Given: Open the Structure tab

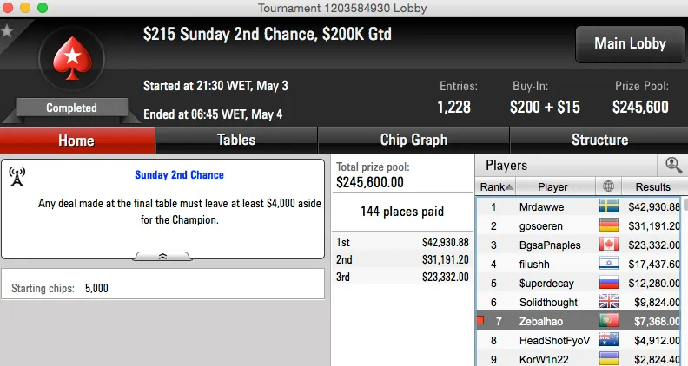Looking at the screenshot, I should pyautogui.click(x=599, y=140).
